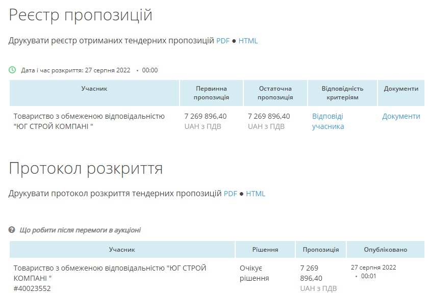Click the 'Опубліковано' column header
The height and width of the screenshot is (293, 428).
385,250
